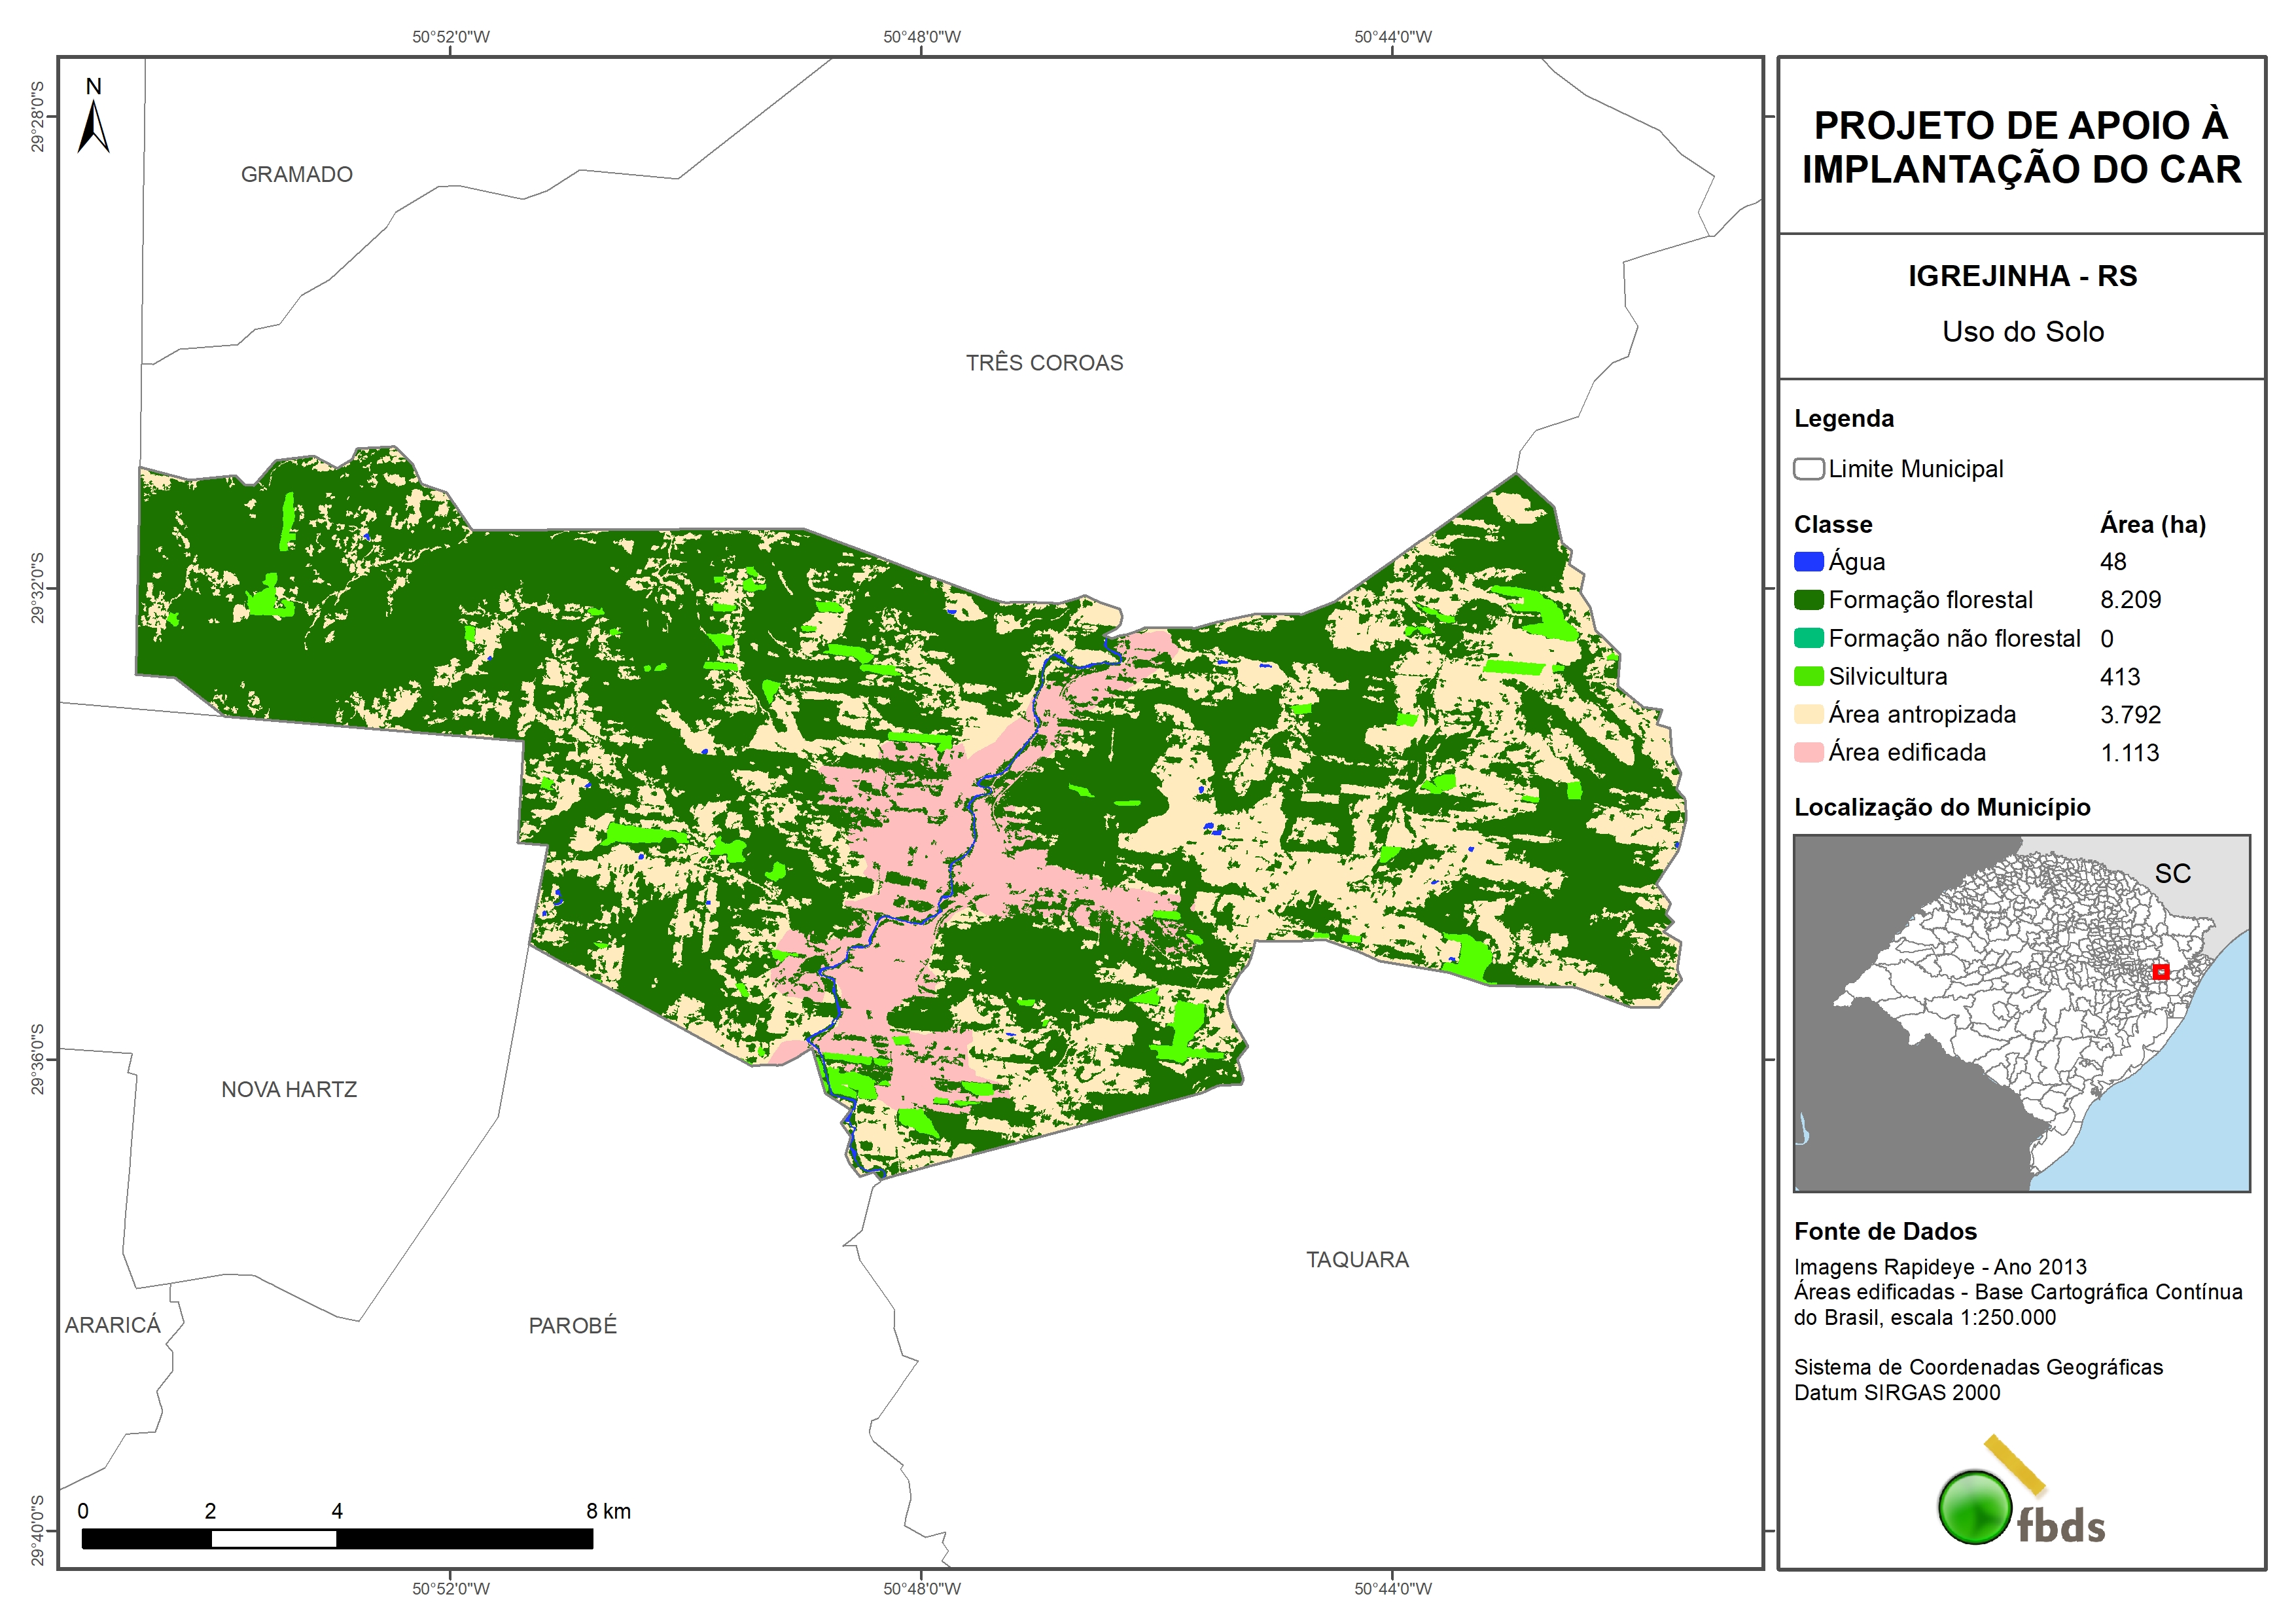Click the TRÊS COROAS map label

pyautogui.click(x=1044, y=363)
